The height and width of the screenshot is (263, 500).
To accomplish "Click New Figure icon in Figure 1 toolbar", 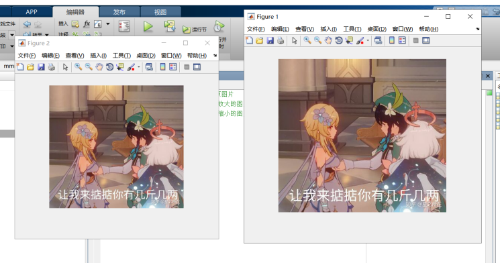I will click(x=250, y=40).
